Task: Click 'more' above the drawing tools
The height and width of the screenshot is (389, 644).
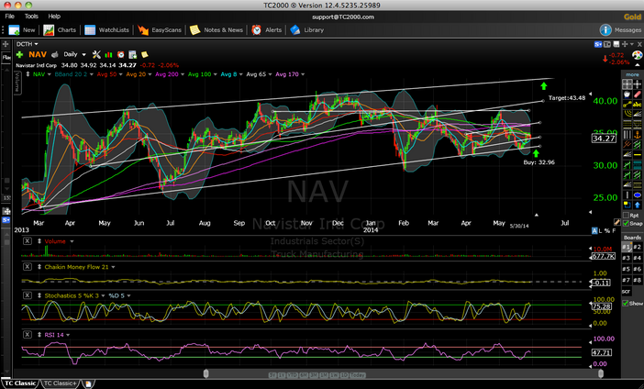Action: point(632,74)
